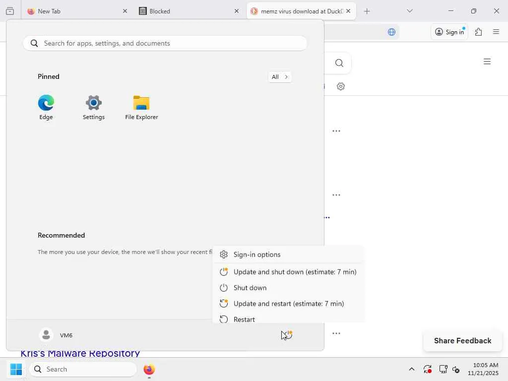The image size is (508, 381).
Task: Open Firefox extensions puzzle icon
Action: 478,32
